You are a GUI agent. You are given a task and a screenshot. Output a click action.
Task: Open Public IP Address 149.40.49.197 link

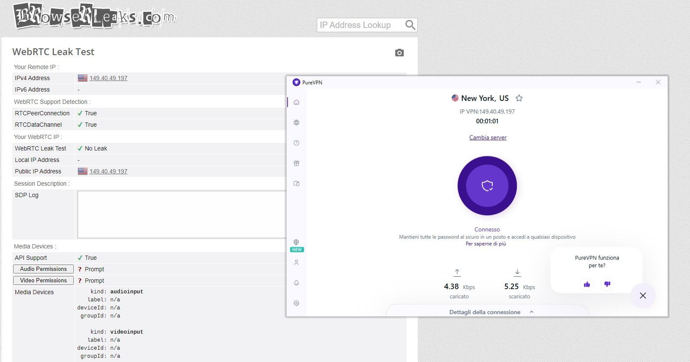point(109,171)
